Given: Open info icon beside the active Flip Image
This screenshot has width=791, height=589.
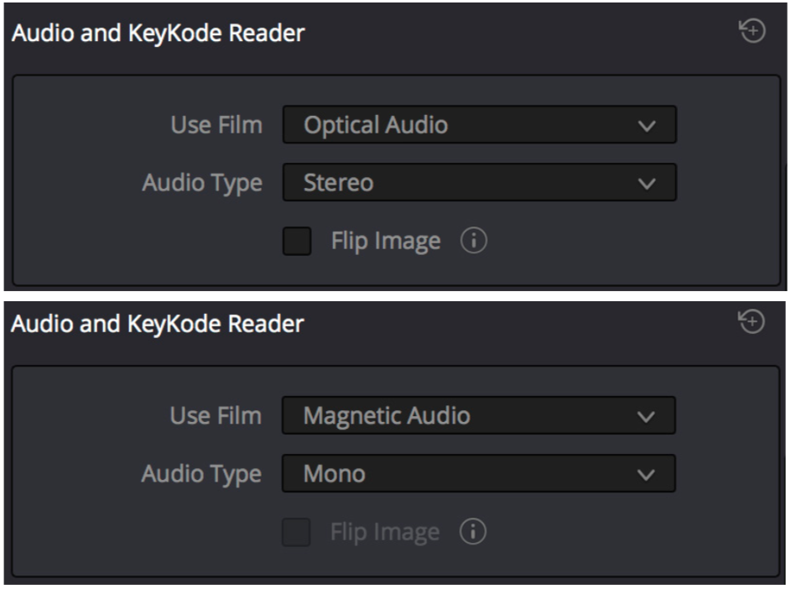Looking at the screenshot, I should (x=474, y=240).
